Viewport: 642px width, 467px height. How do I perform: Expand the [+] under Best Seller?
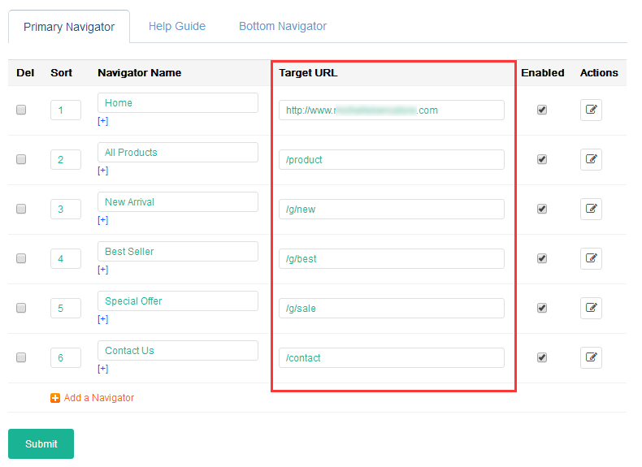coord(102,270)
